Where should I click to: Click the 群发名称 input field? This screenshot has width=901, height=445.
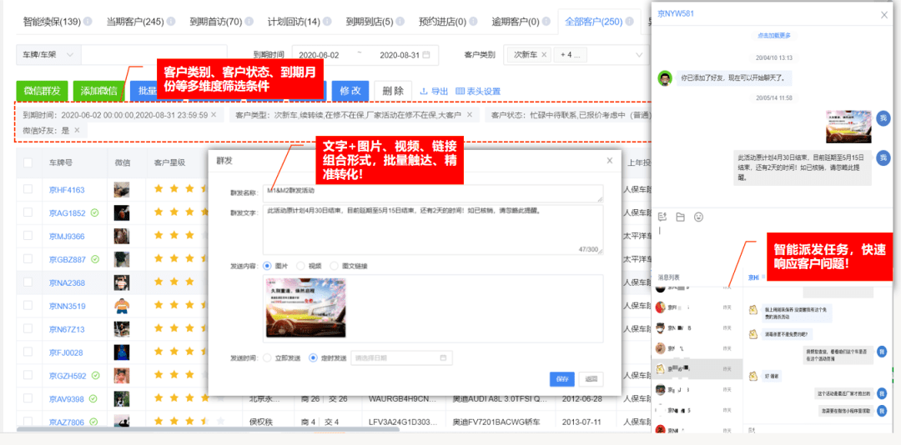[433, 193]
